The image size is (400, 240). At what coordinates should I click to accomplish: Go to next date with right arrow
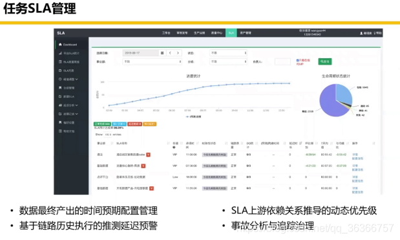point(178,53)
